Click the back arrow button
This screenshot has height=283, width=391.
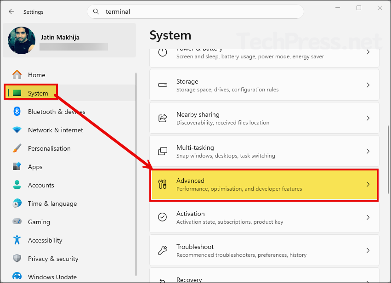[11, 11]
